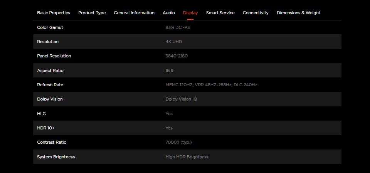Go to the Audio tab
This screenshot has width=370, height=173.
coord(168,13)
